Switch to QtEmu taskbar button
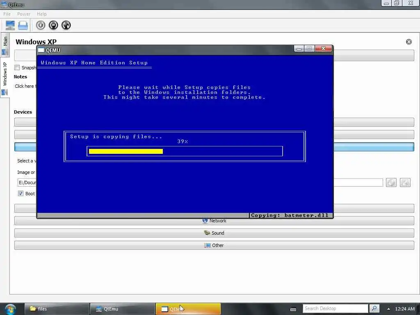 [123, 309]
